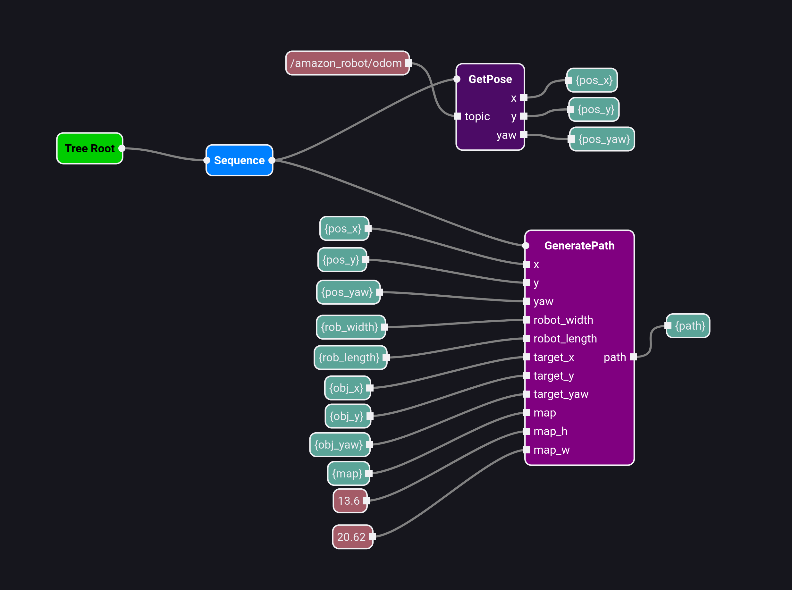
Task: Click the {rob_width} node's output port square
Action: (x=384, y=327)
